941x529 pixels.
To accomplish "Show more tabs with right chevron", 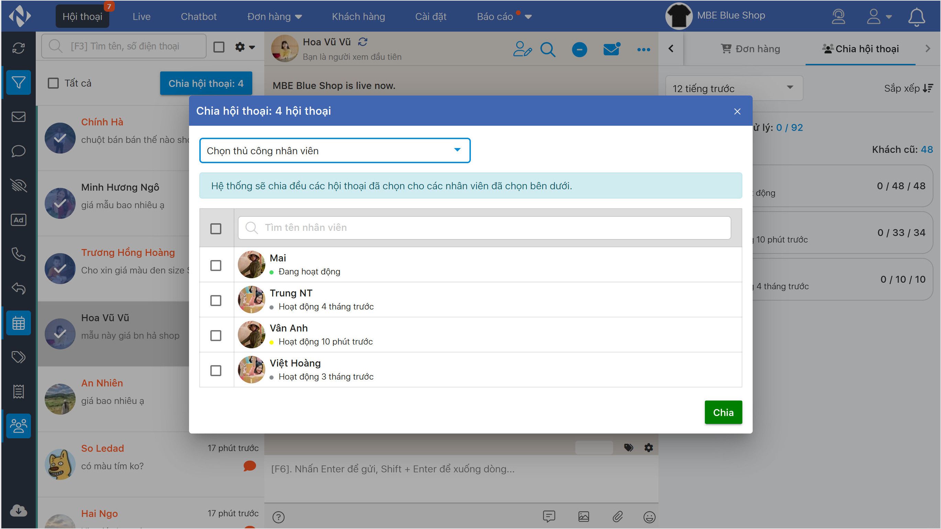I will [x=928, y=48].
